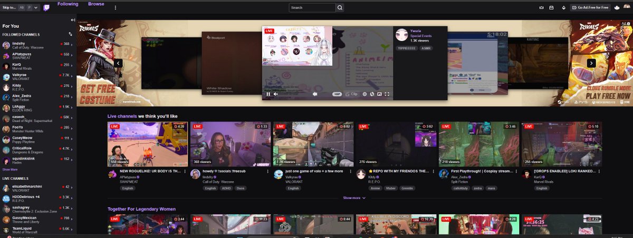Click Together For Legendary Women heading
This screenshot has height=238, width=633.
click(x=141, y=209)
